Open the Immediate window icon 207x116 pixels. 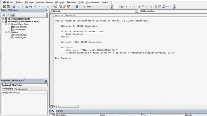(x=160, y=6)
